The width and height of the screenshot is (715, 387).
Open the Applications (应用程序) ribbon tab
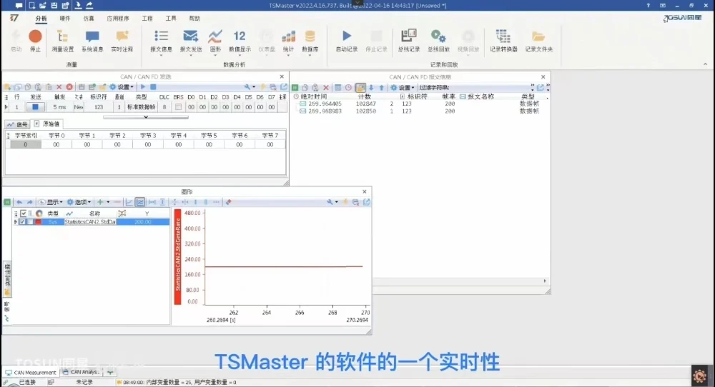[x=118, y=19]
